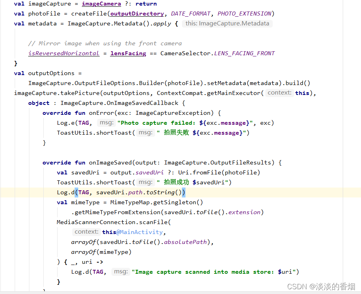Image resolution: width=361 pixels, height=294 pixels.
Task: Click the photoFile variable declaration
Action: click(44, 14)
